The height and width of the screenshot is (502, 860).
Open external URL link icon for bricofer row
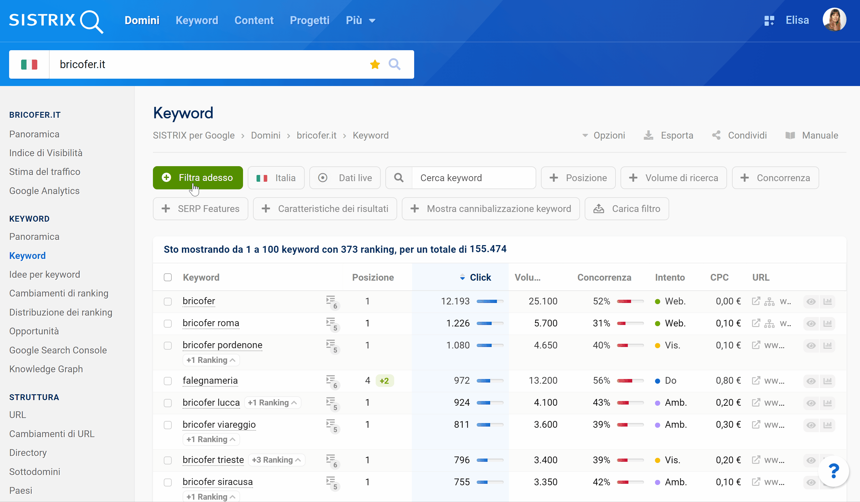pos(756,301)
